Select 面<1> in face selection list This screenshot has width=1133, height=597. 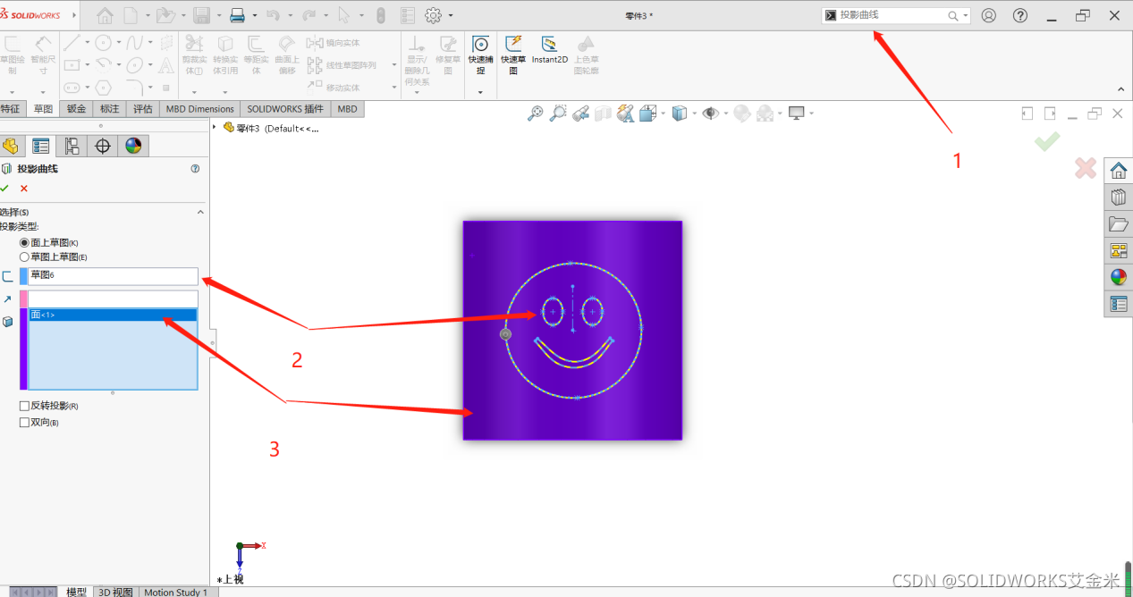click(x=113, y=315)
